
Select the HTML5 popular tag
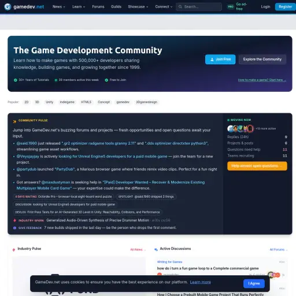[86, 102]
